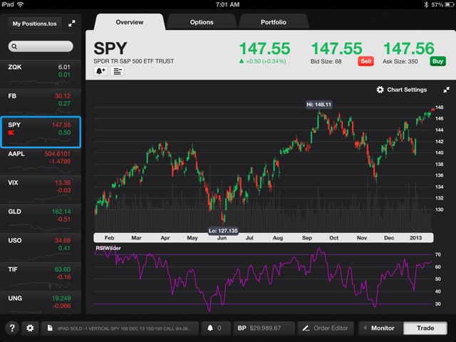Select UNG in the watchlist
The image size is (456, 342).
point(40,302)
